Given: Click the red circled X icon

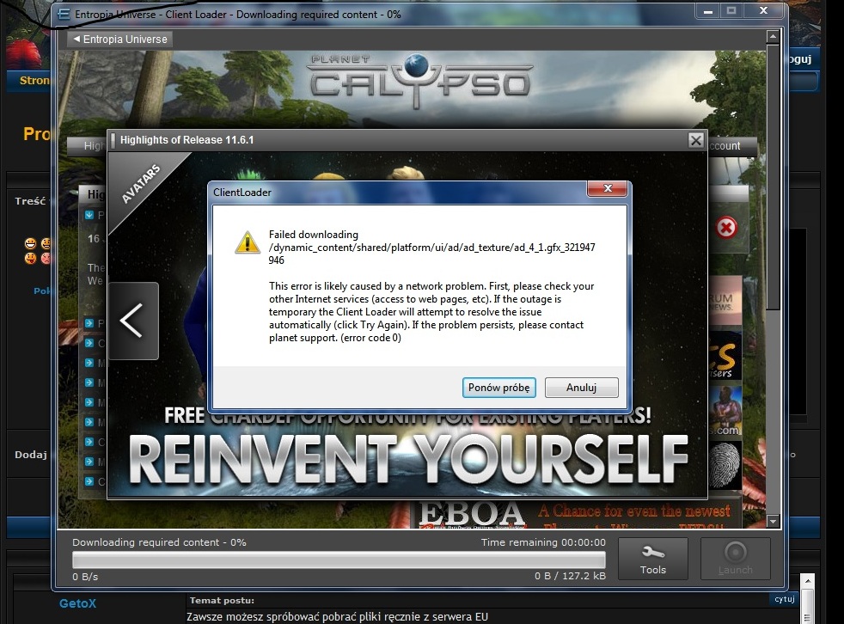Looking at the screenshot, I should 727,227.
